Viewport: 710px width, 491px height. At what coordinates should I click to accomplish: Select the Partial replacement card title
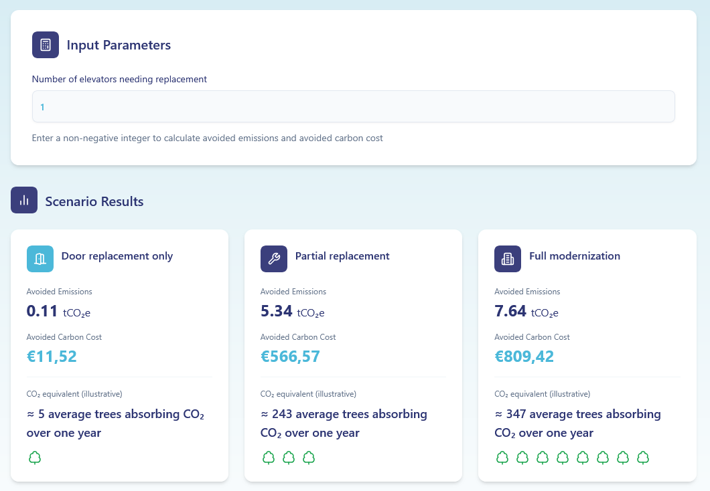(342, 256)
